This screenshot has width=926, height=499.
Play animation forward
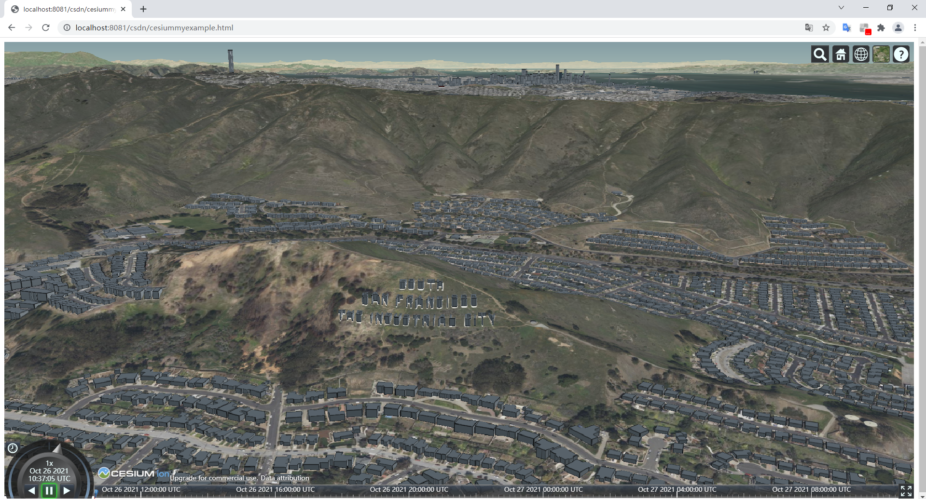(67, 491)
